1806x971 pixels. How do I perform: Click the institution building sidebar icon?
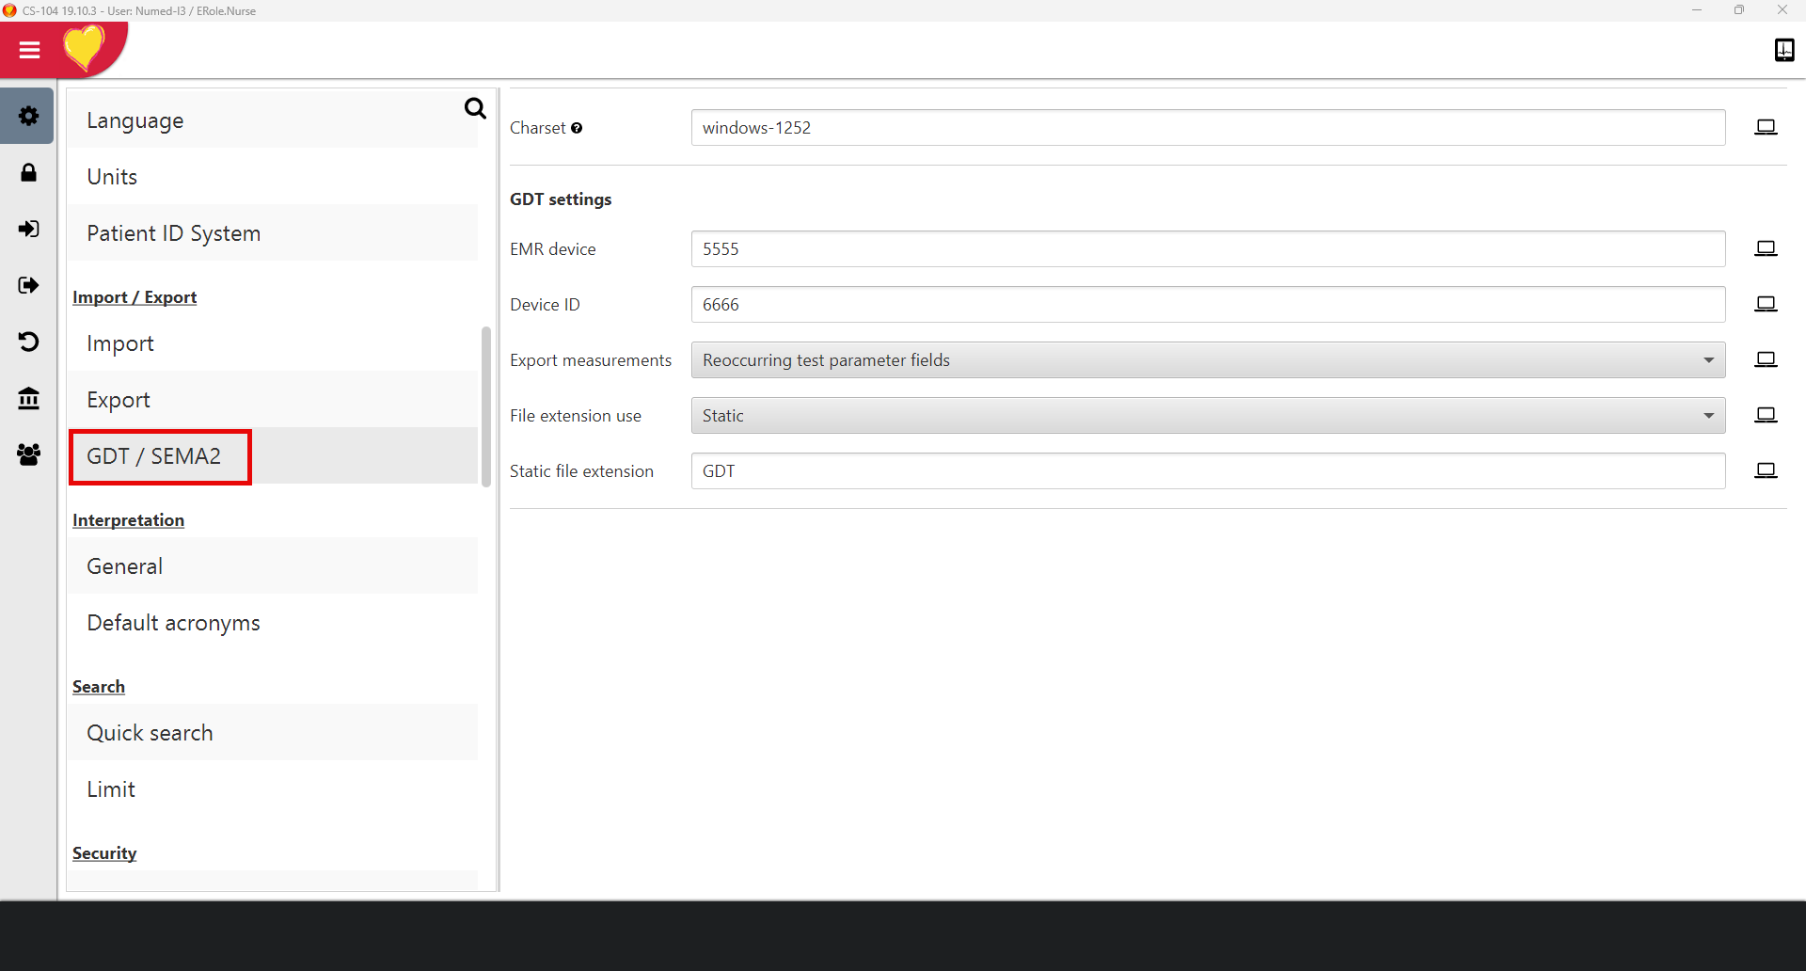click(x=28, y=398)
